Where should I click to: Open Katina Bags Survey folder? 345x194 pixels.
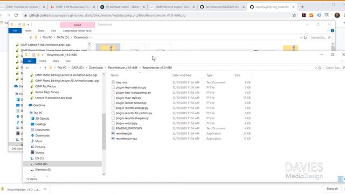(47, 92)
